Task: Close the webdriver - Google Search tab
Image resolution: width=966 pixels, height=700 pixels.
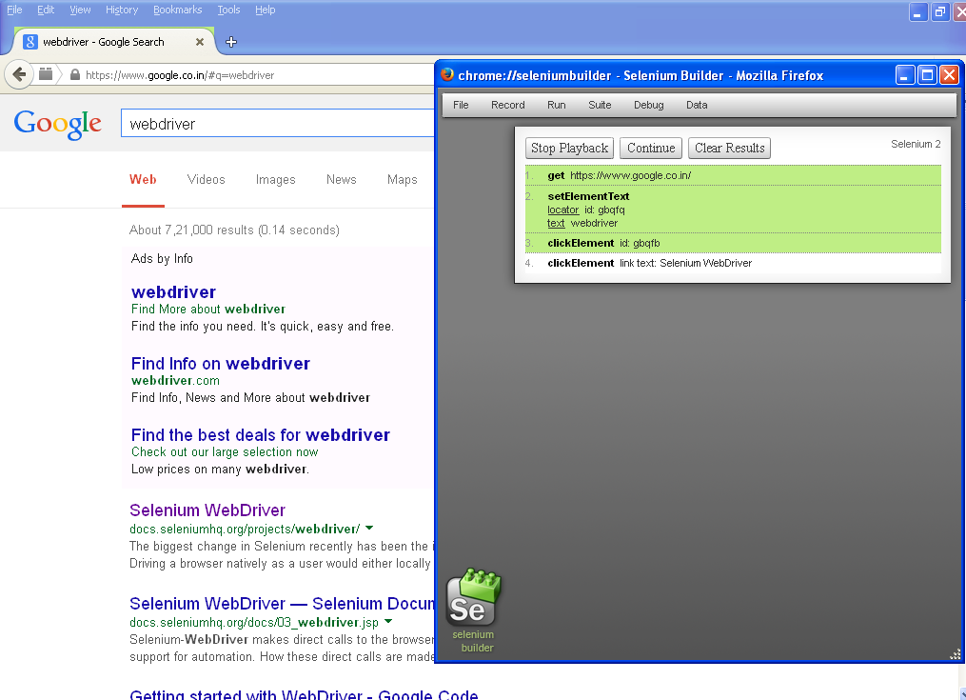Action: (200, 42)
